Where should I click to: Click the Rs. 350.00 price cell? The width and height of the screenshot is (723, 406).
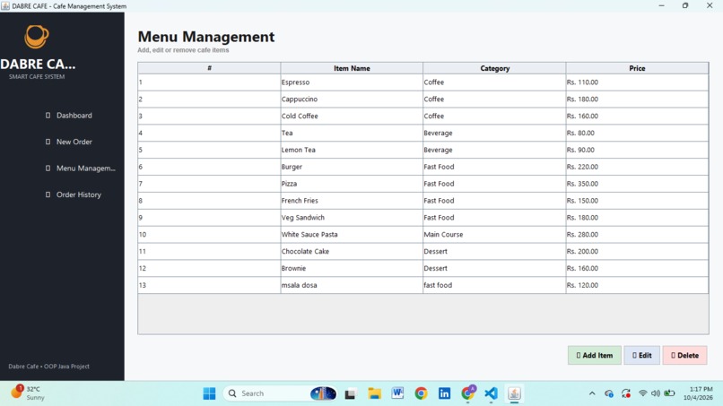(x=637, y=184)
